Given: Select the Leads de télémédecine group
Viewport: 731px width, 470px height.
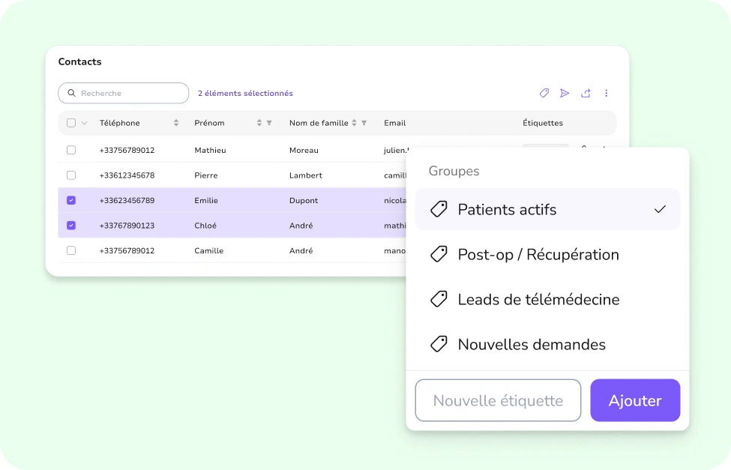Looking at the screenshot, I should click(538, 300).
